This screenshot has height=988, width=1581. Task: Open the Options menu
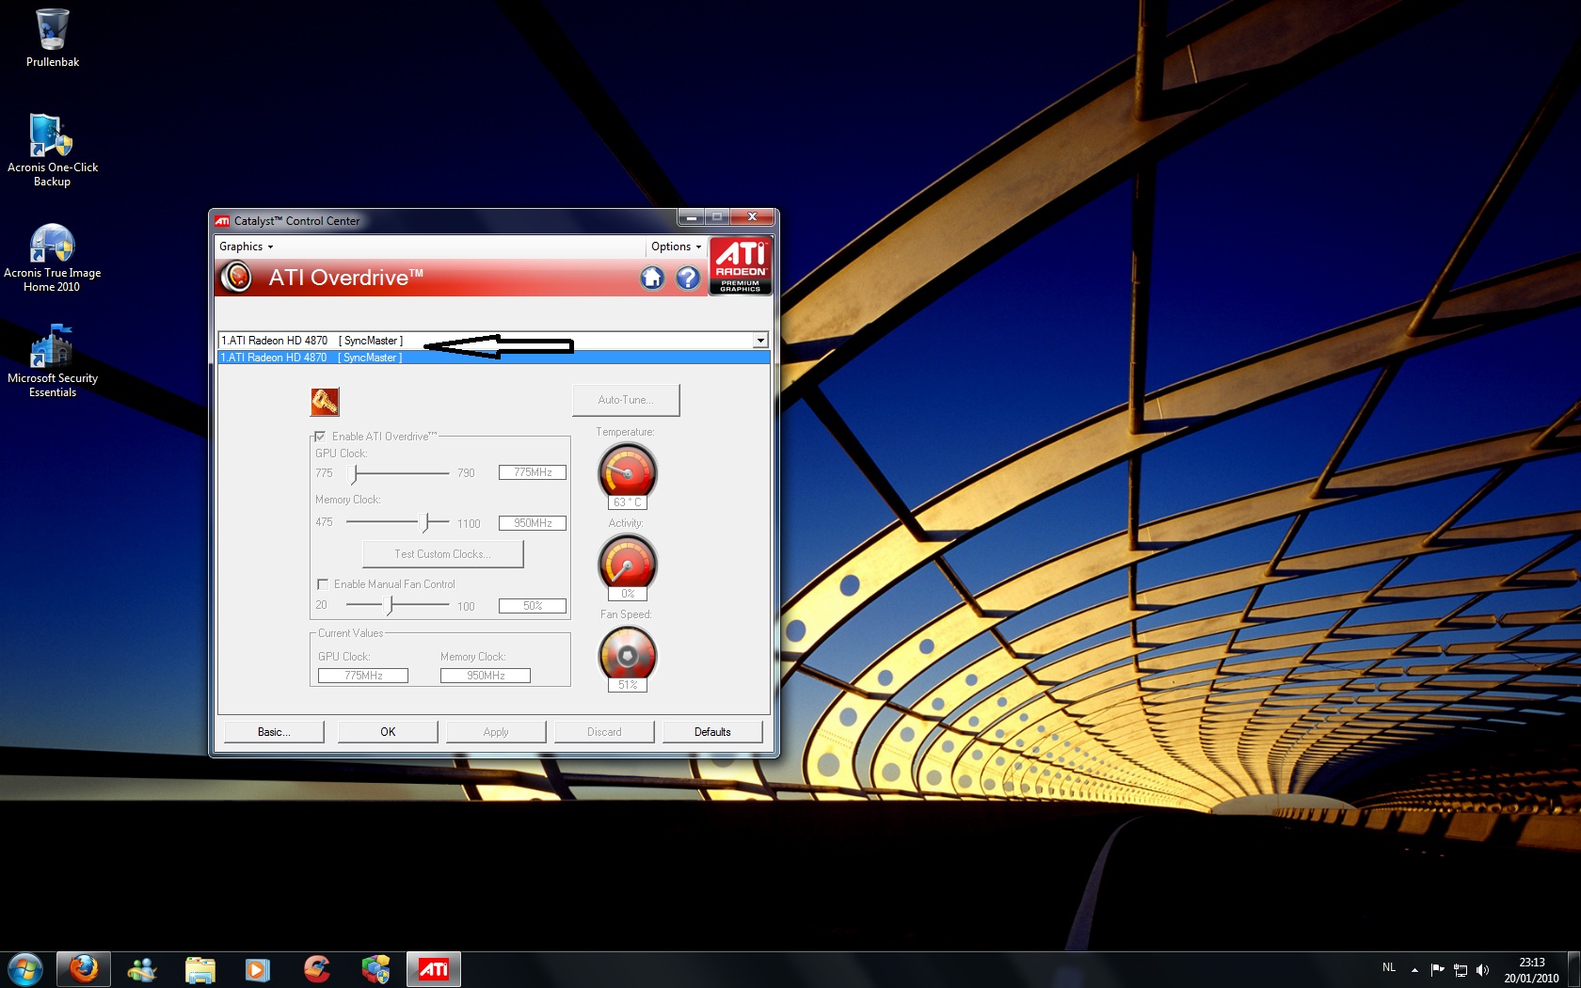676,247
